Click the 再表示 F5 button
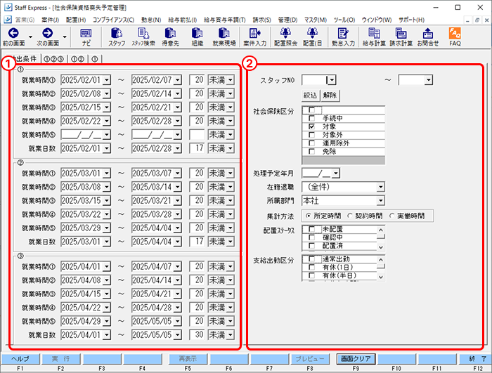The width and height of the screenshot is (492, 373). click(x=188, y=359)
